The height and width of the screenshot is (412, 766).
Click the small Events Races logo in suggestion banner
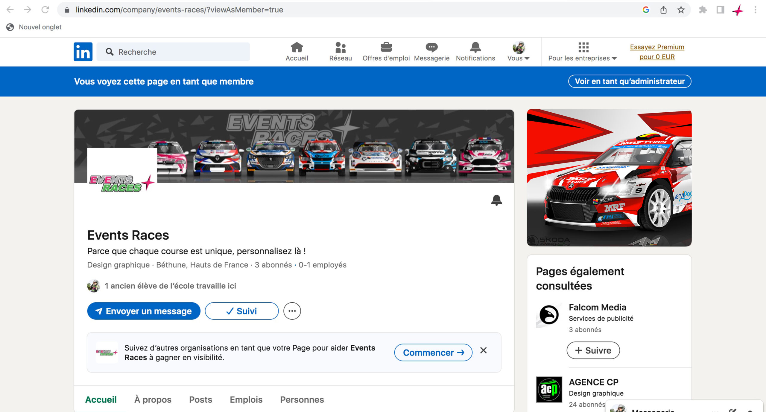pyautogui.click(x=107, y=353)
